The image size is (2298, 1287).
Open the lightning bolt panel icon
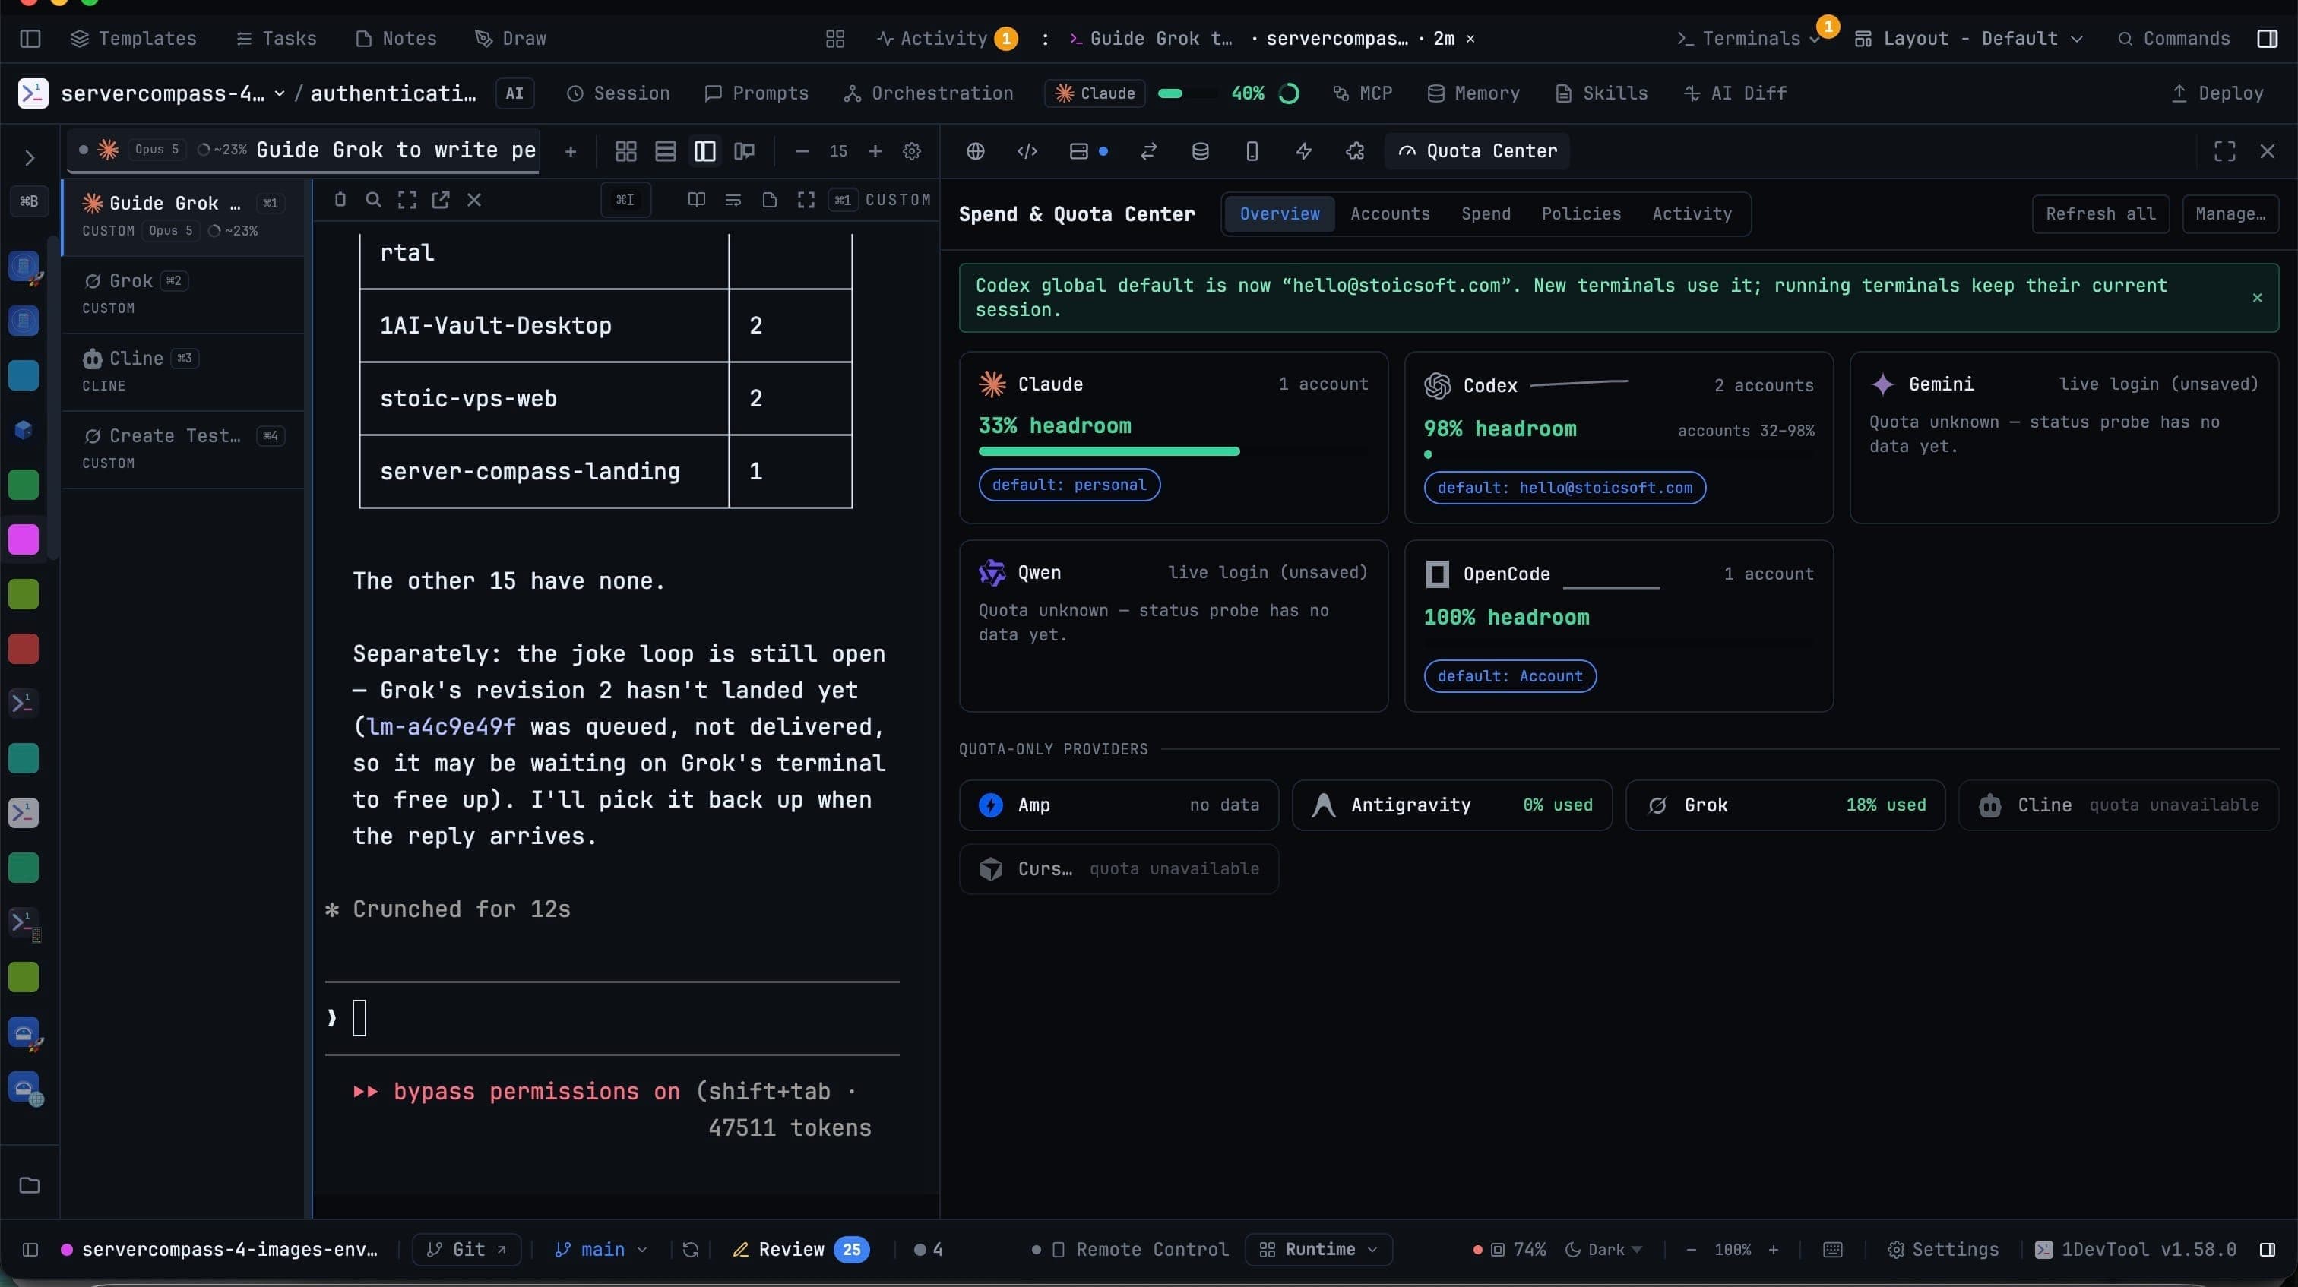[x=1304, y=152]
